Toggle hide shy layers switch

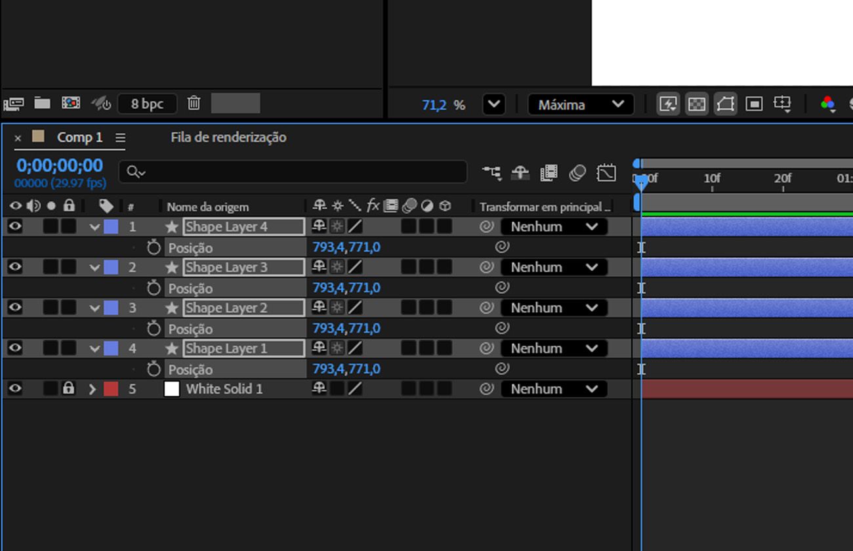click(520, 173)
